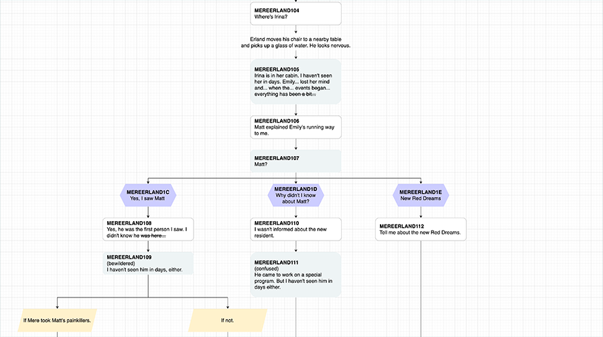Select the MEREERLAND112 'Tell me about' node
Image resolution: width=603 pixels, height=337 pixels.
pyautogui.click(x=421, y=229)
